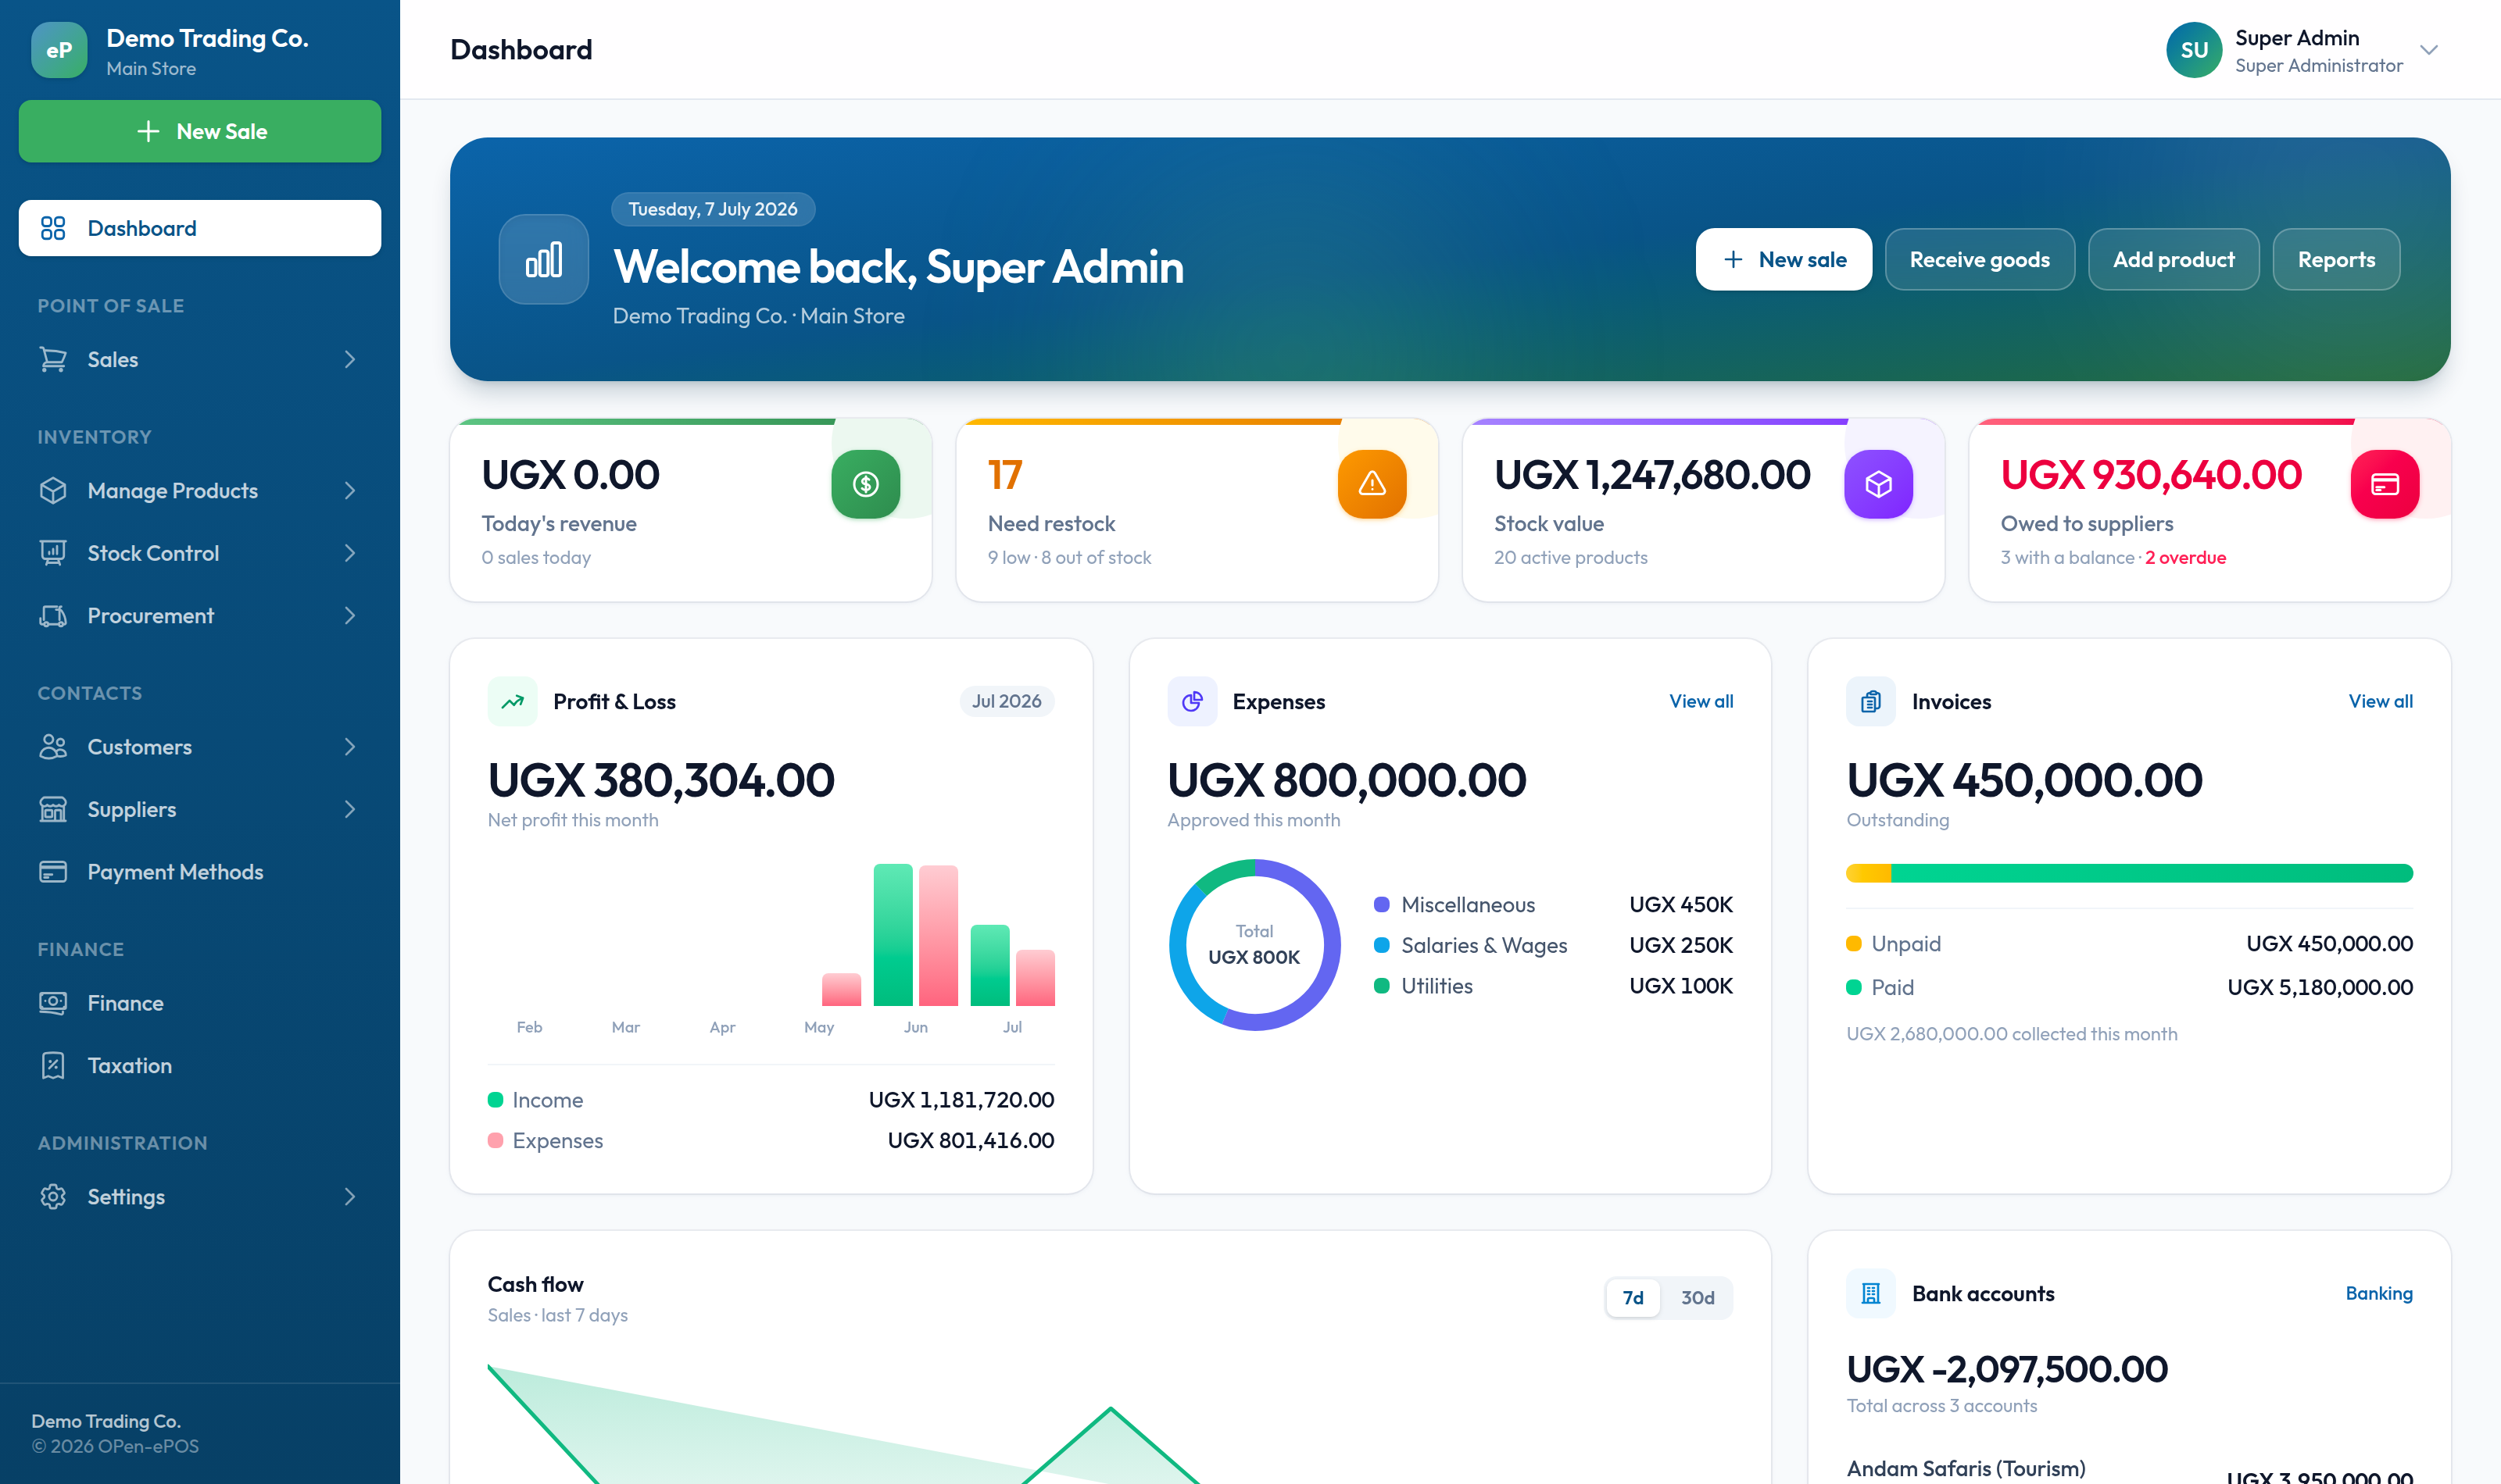Open the Super Admin account dropdown arrow

[2428, 50]
